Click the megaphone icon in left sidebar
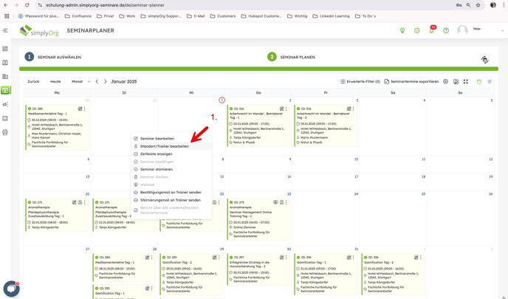This screenshot has height=299, width=508. [x=5, y=105]
